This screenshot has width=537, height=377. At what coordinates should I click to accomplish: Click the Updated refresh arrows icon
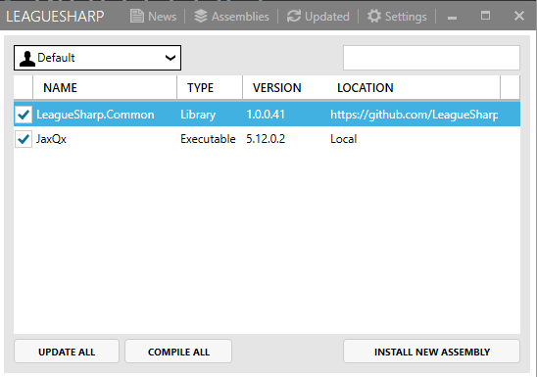(294, 16)
